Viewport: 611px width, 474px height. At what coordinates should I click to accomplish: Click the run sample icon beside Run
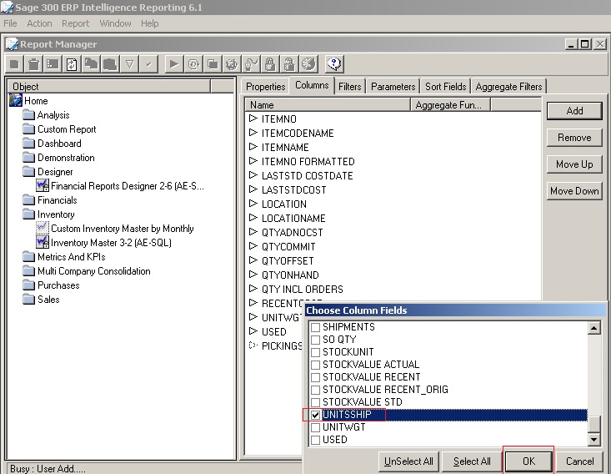[x=193, y=64]
